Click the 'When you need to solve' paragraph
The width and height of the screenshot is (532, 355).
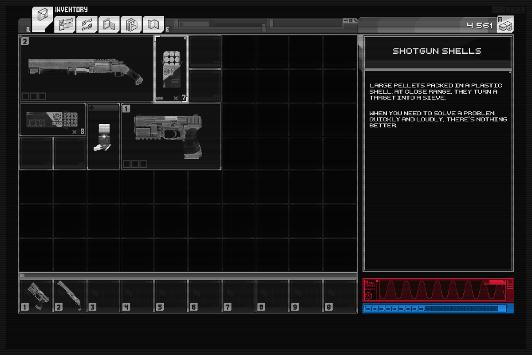(x=438, y=119)
